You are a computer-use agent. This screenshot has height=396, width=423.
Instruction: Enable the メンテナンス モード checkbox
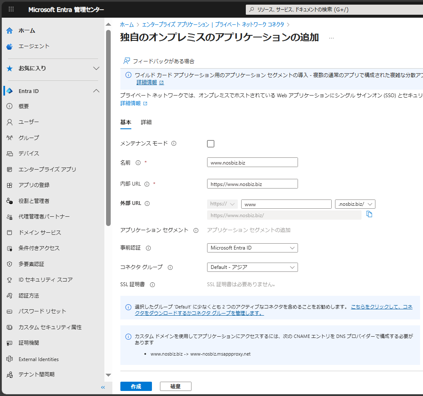(210, 144)
